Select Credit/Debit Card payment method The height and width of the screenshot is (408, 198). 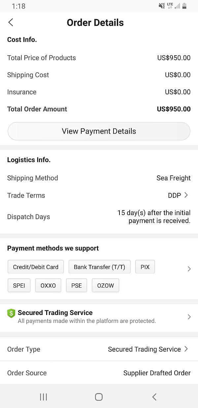[36, 267]
